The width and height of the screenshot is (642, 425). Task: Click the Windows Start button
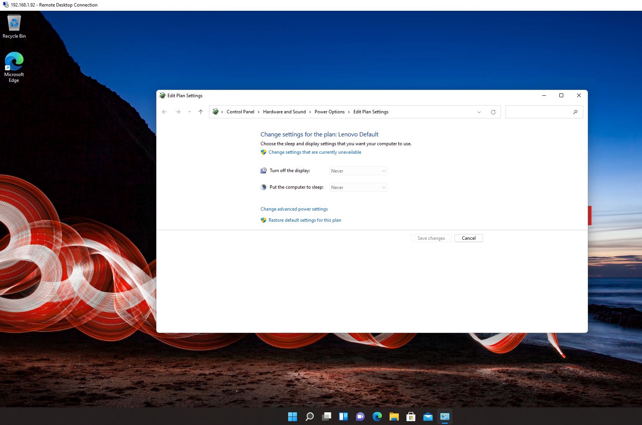point(292,417)
